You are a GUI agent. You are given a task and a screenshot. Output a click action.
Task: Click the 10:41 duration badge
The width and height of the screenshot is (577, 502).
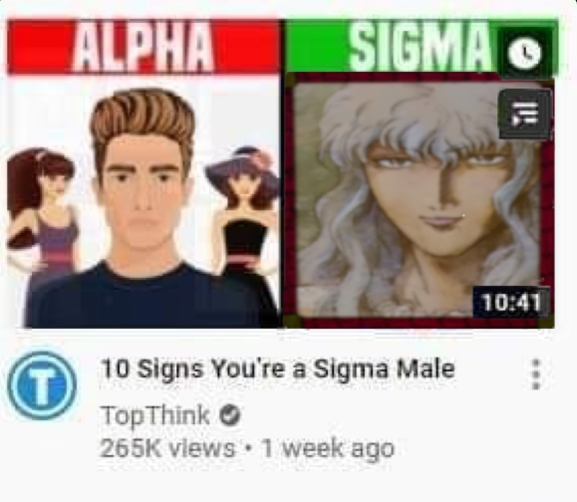[511, 302]
